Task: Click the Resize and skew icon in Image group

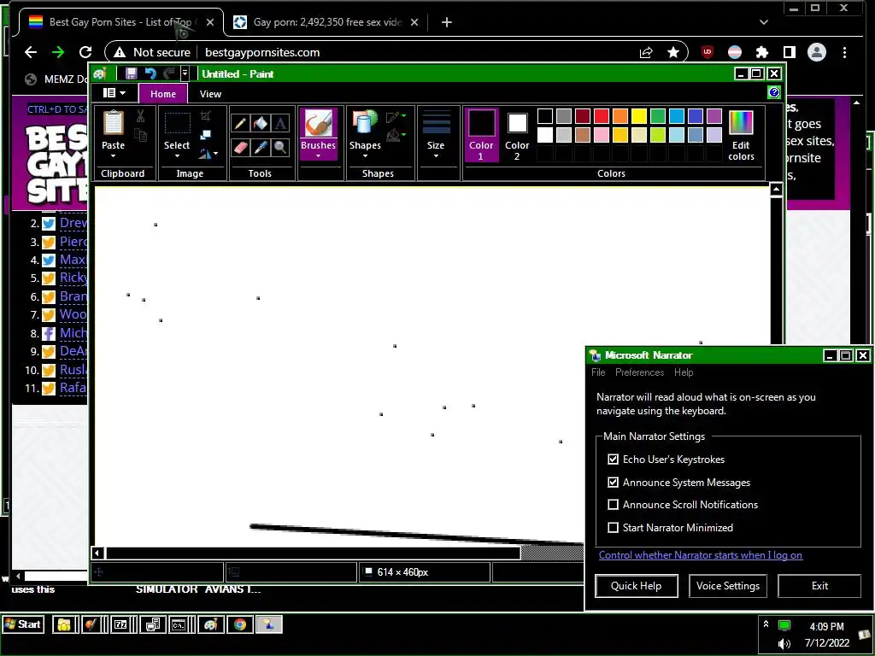Action: pos(205,134)
